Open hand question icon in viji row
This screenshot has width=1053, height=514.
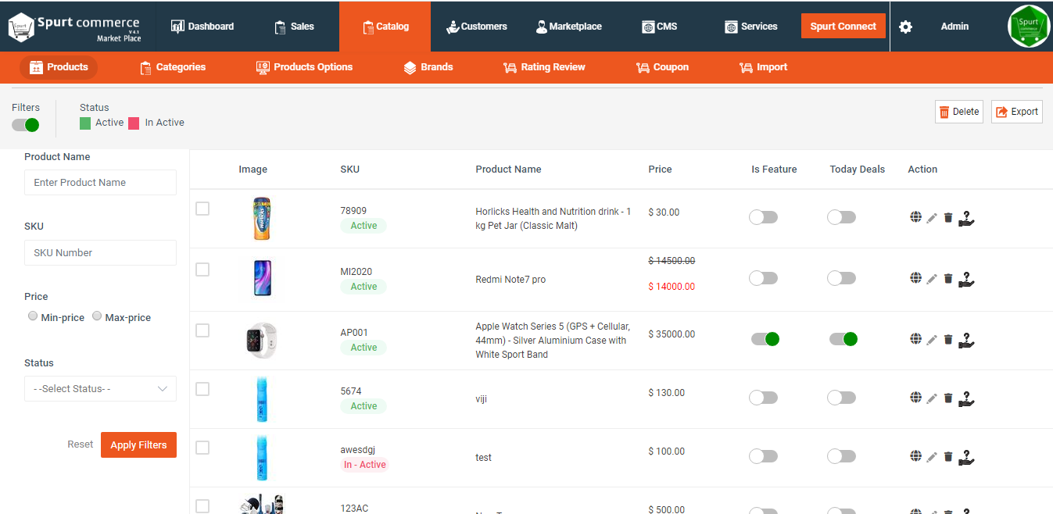[967, 399]
